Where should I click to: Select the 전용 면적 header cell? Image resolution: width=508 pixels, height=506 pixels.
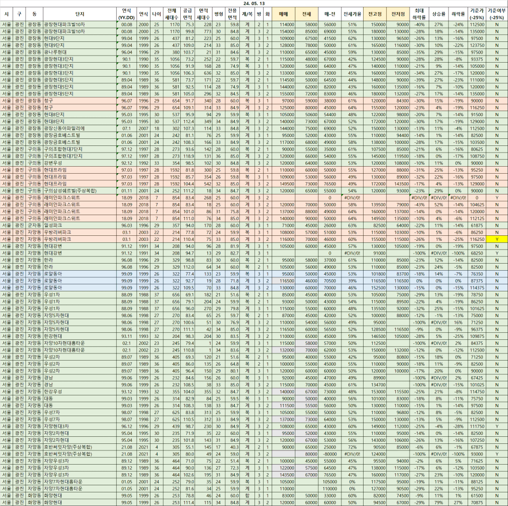[232, 14]
